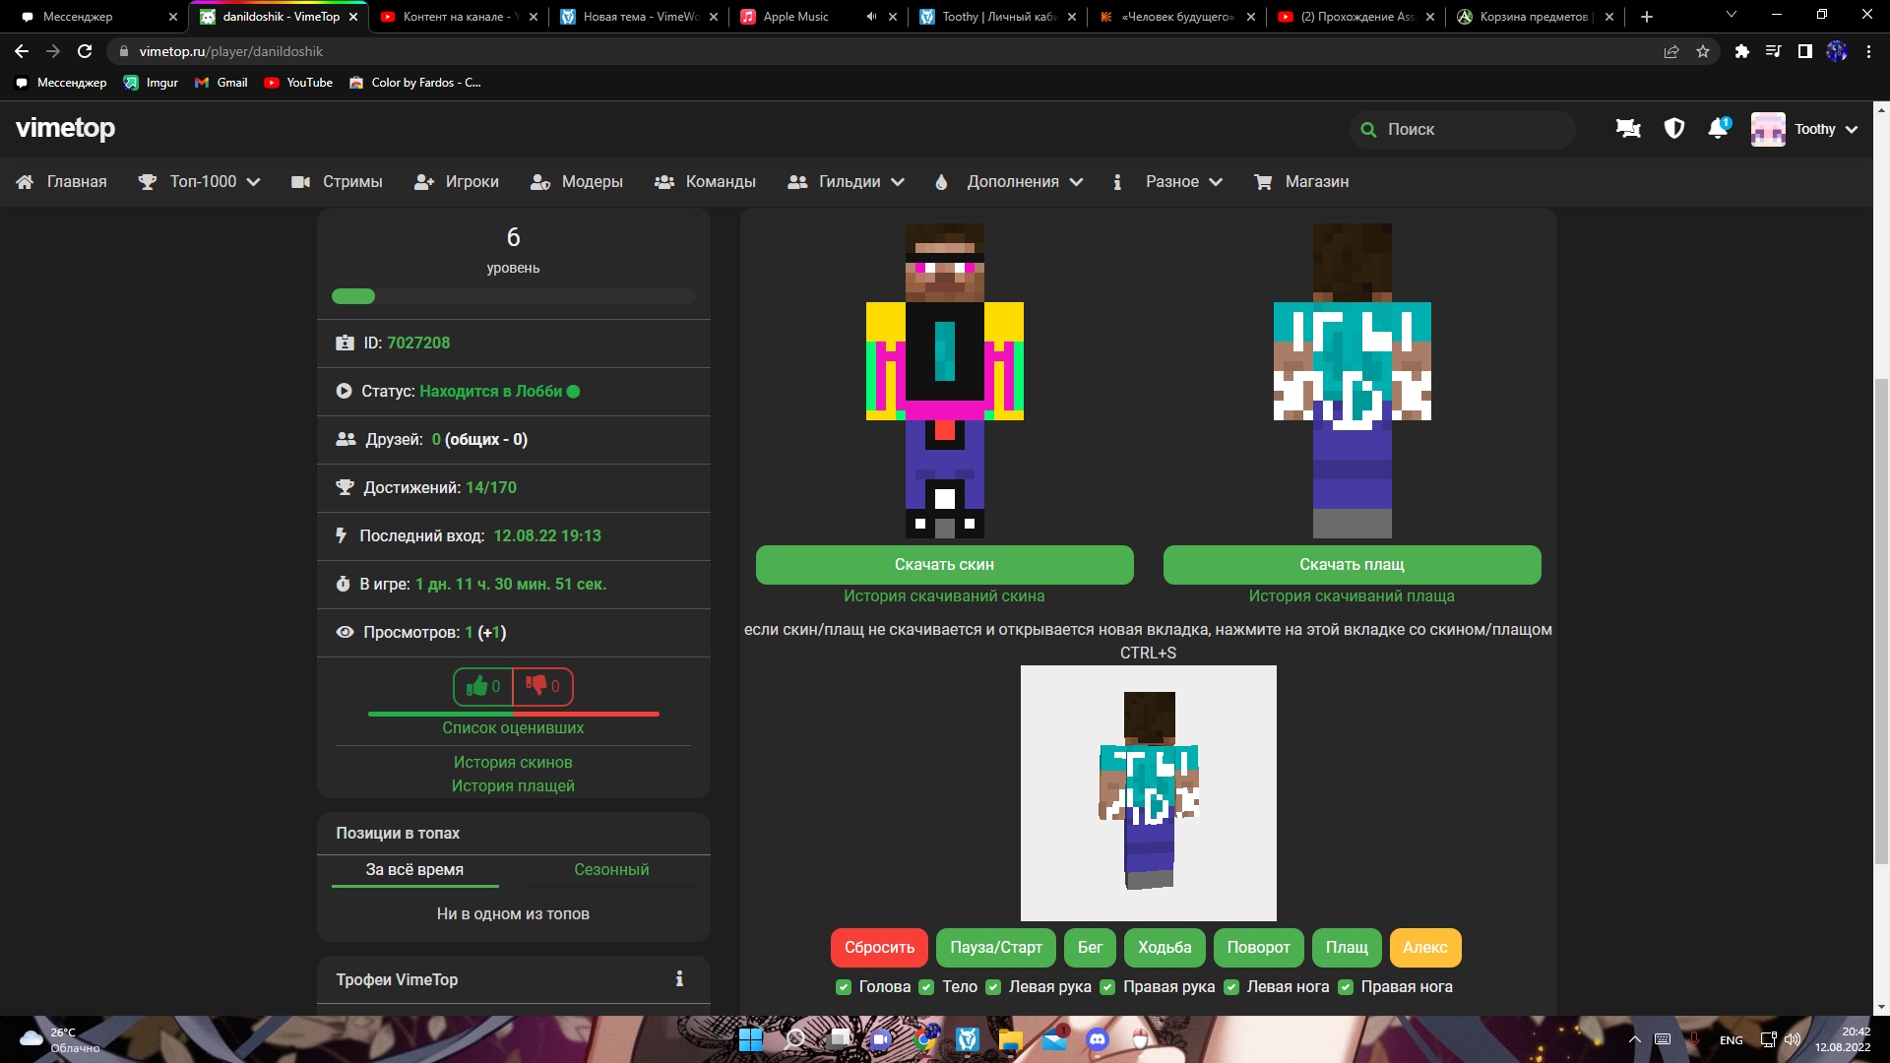Switch to the Сезонный tab

click(x=611, y=869)
